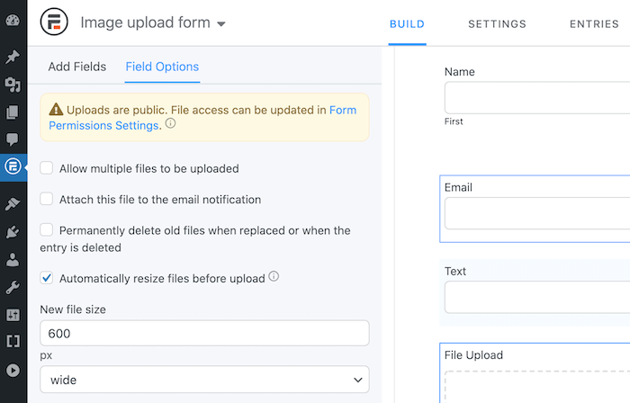Toggle Permanently delete old files checkbox

click(46, 230)
